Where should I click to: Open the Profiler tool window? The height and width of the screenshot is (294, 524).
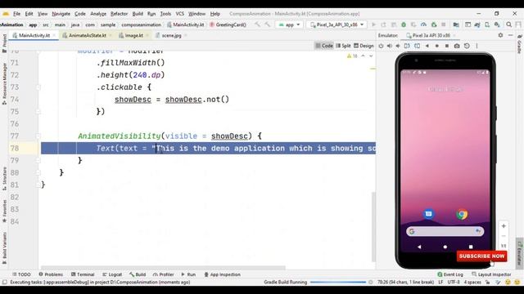point(164,274)
